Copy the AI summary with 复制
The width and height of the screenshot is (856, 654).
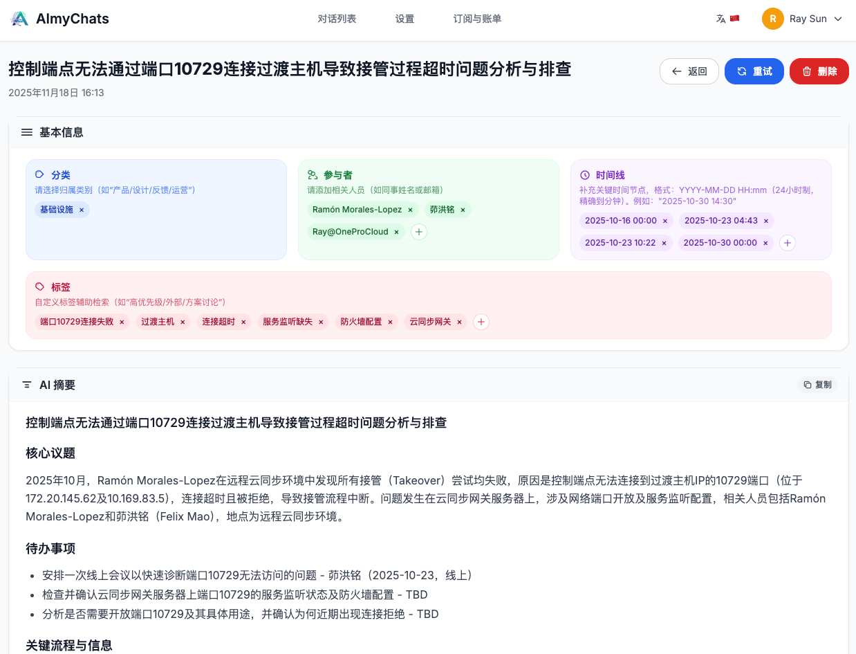817,385
